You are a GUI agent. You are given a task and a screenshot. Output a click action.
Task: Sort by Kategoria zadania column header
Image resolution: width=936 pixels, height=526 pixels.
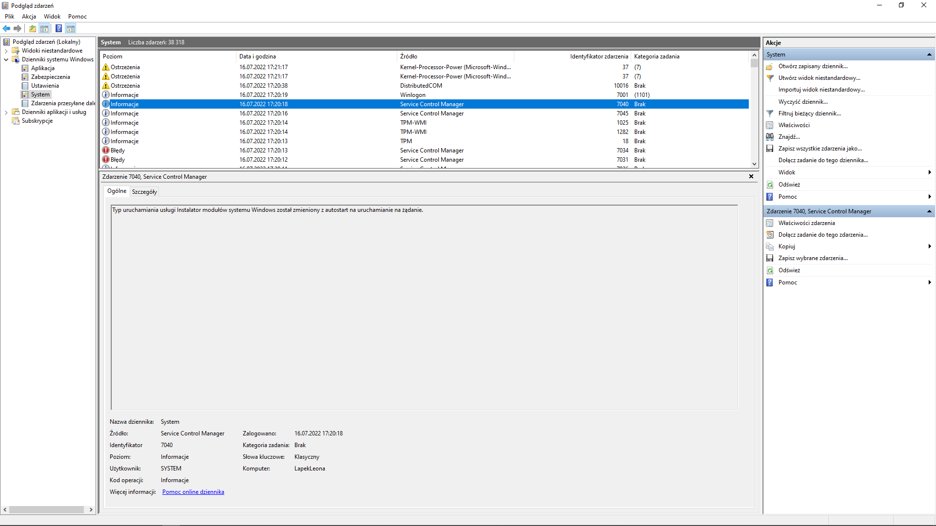click(690, 56)
